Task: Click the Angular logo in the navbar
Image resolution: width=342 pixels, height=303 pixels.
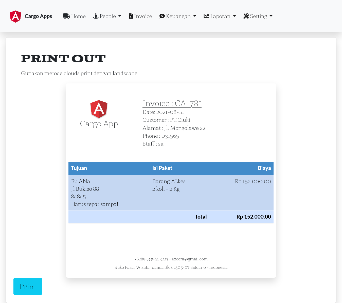Action: 15,16
